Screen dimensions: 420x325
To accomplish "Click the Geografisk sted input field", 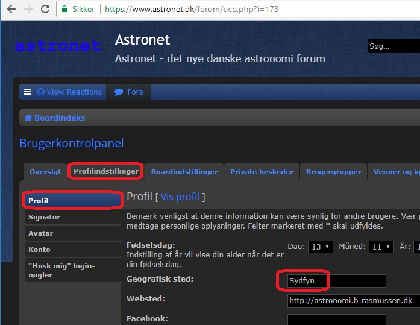I will (336, 281).
